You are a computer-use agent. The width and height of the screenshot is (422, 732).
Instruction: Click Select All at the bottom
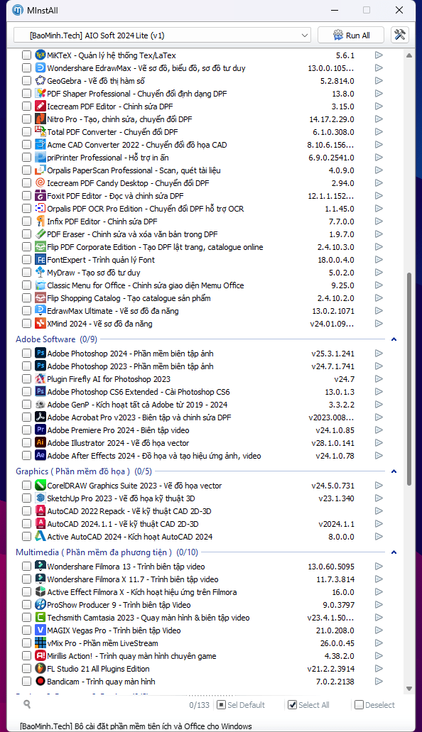coord(308,704)
